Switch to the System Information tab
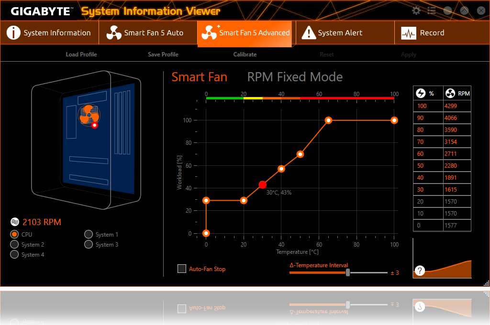 [49, 33]
